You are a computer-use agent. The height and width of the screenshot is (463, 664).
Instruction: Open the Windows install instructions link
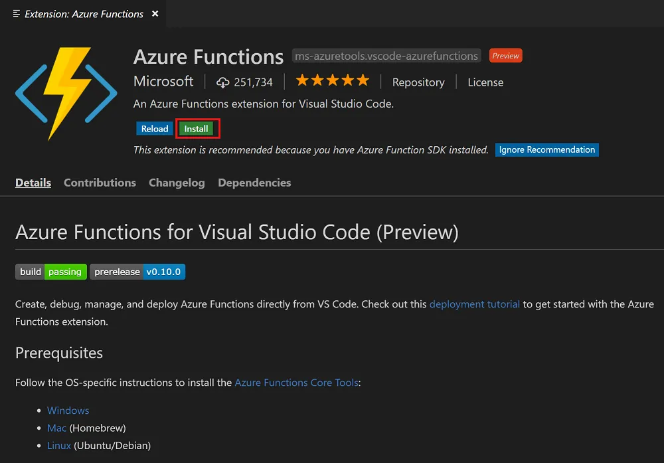tap(68, 411)
